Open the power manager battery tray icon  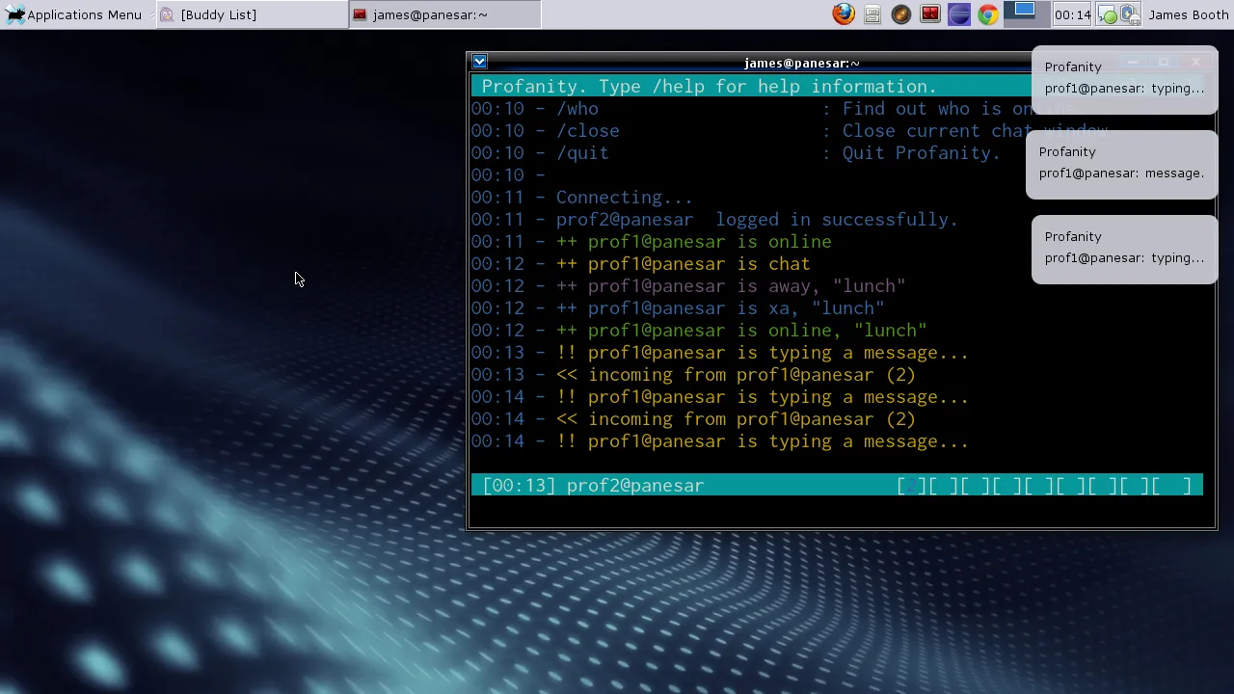pos(1129,14)
